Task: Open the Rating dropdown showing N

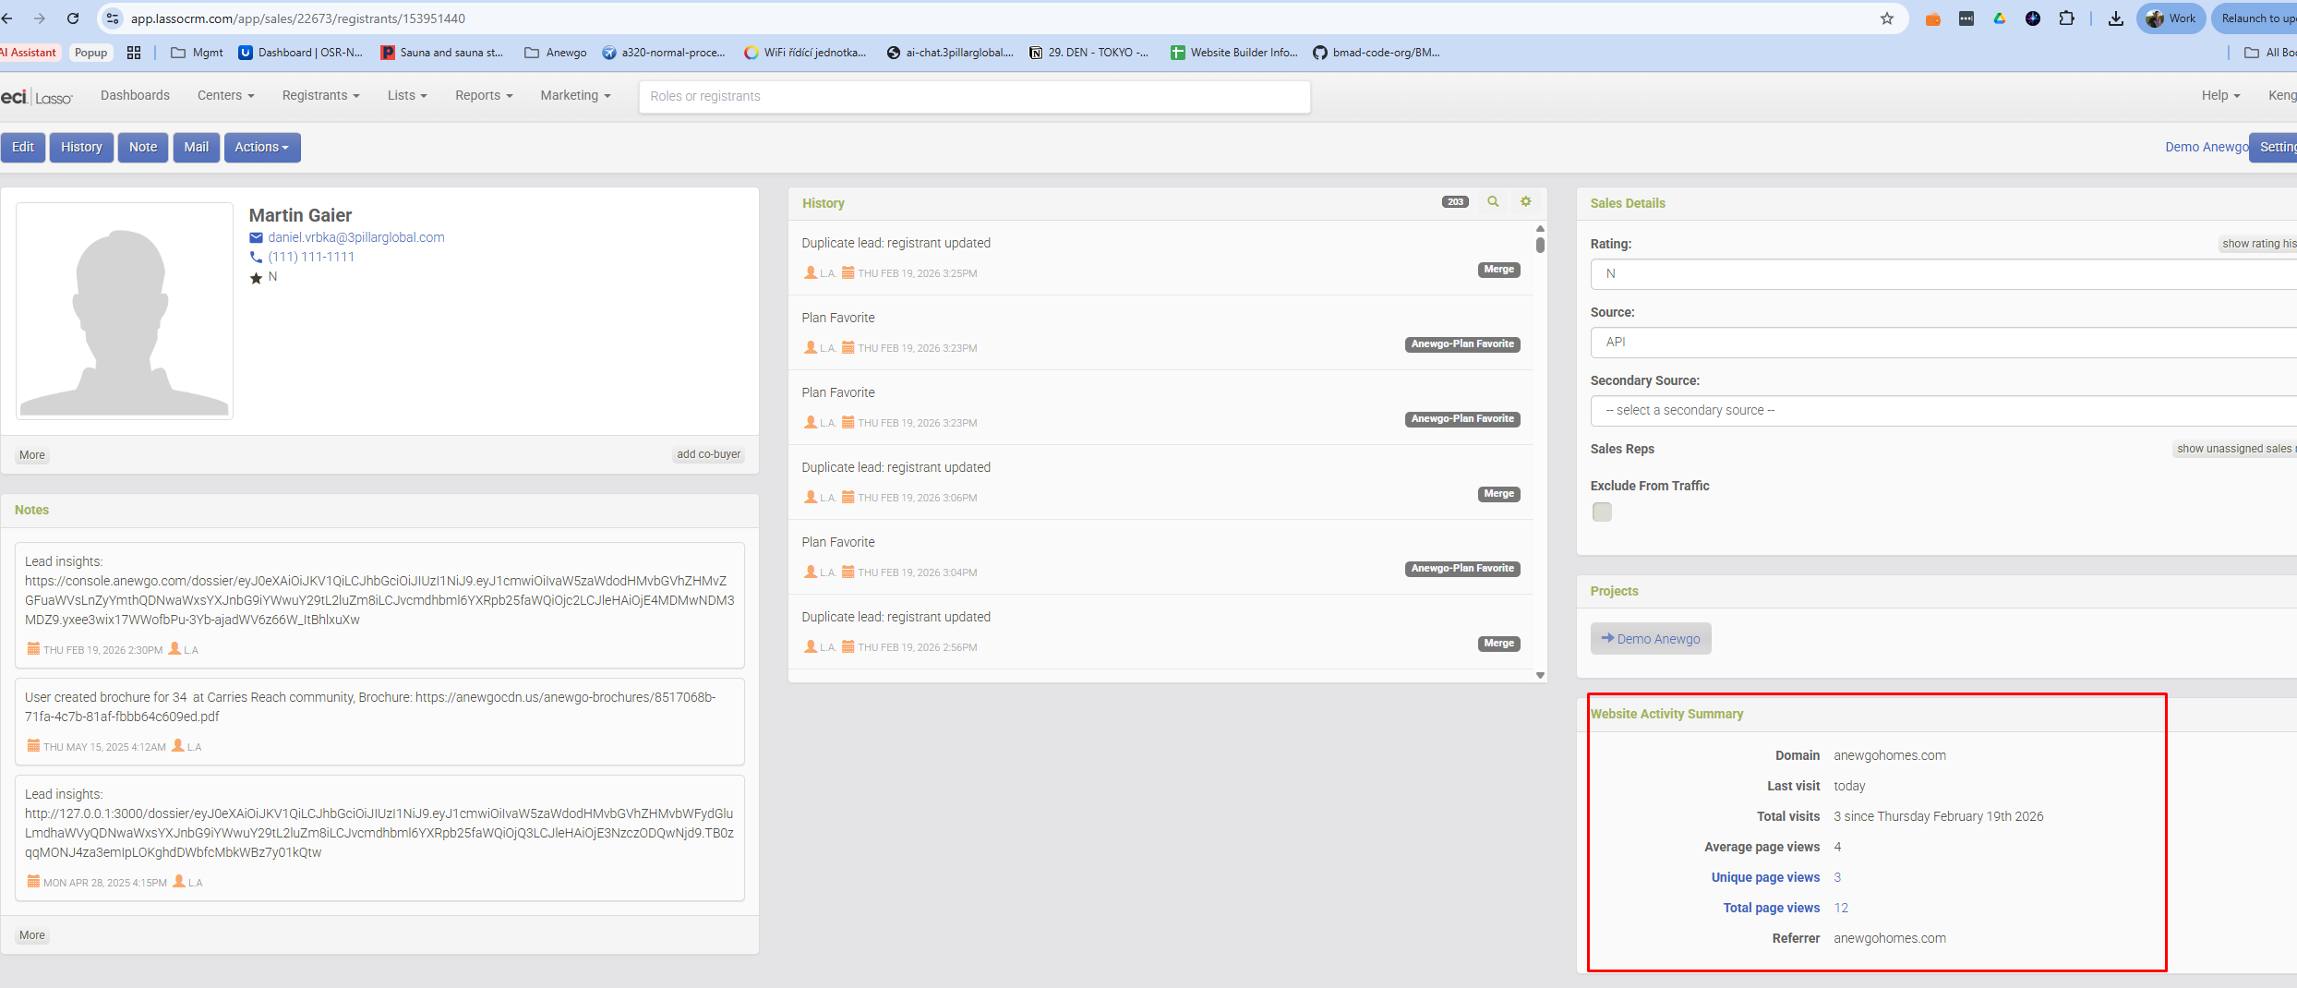Action: [1939, 274]
